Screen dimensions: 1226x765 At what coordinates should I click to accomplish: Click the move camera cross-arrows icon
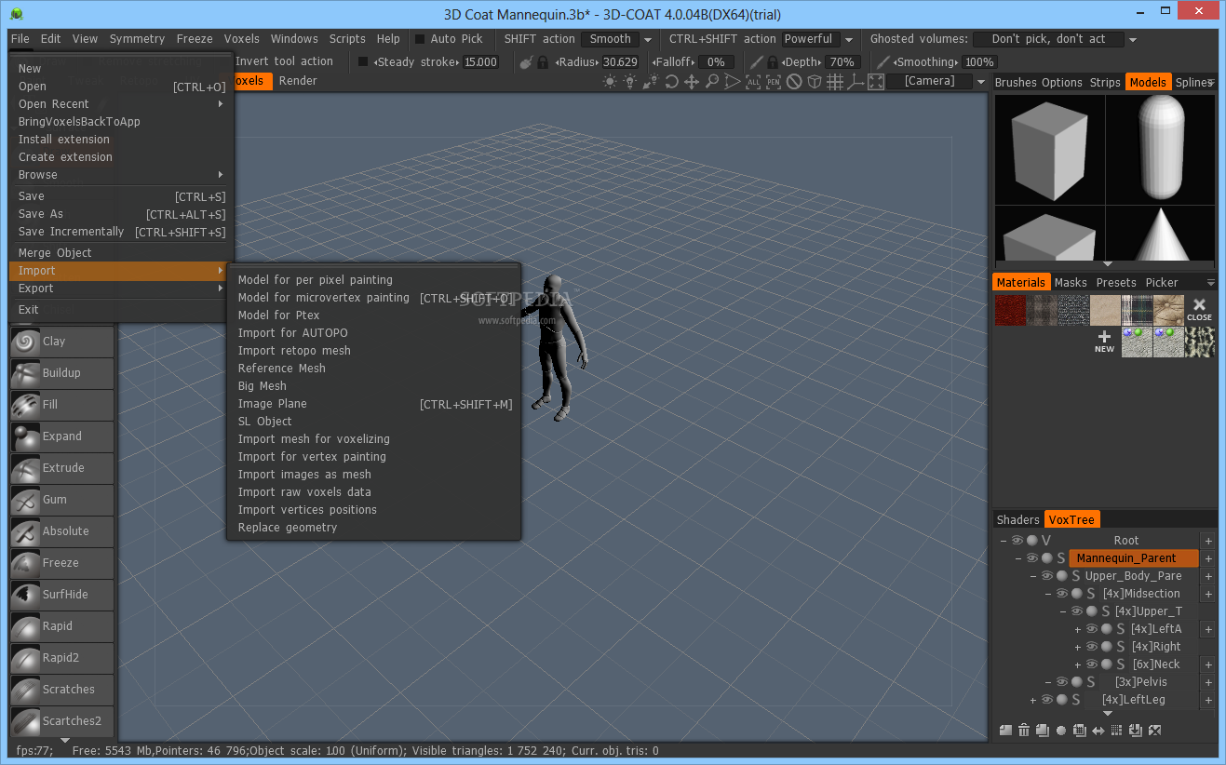pyautogui.click(x=692, y=82)
